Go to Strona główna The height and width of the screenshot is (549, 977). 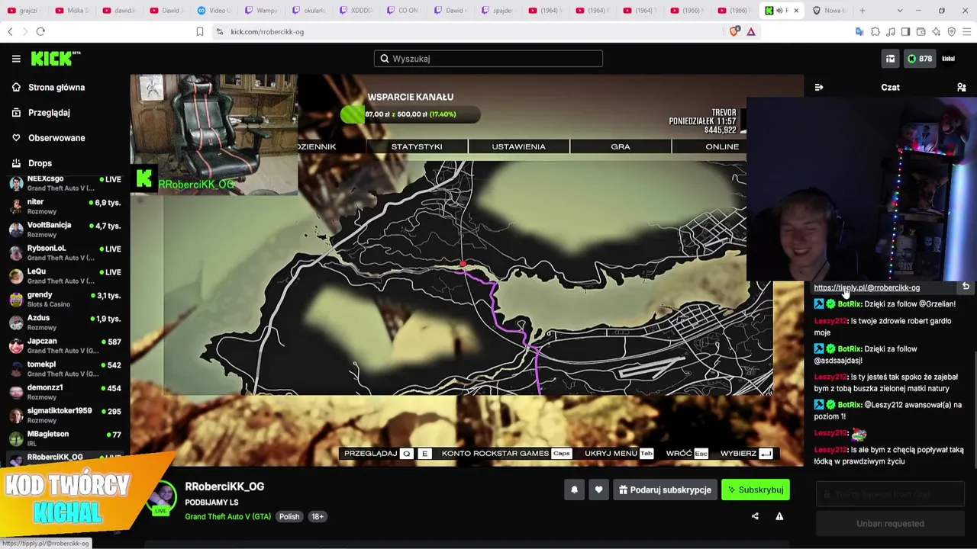click(56, 88)
